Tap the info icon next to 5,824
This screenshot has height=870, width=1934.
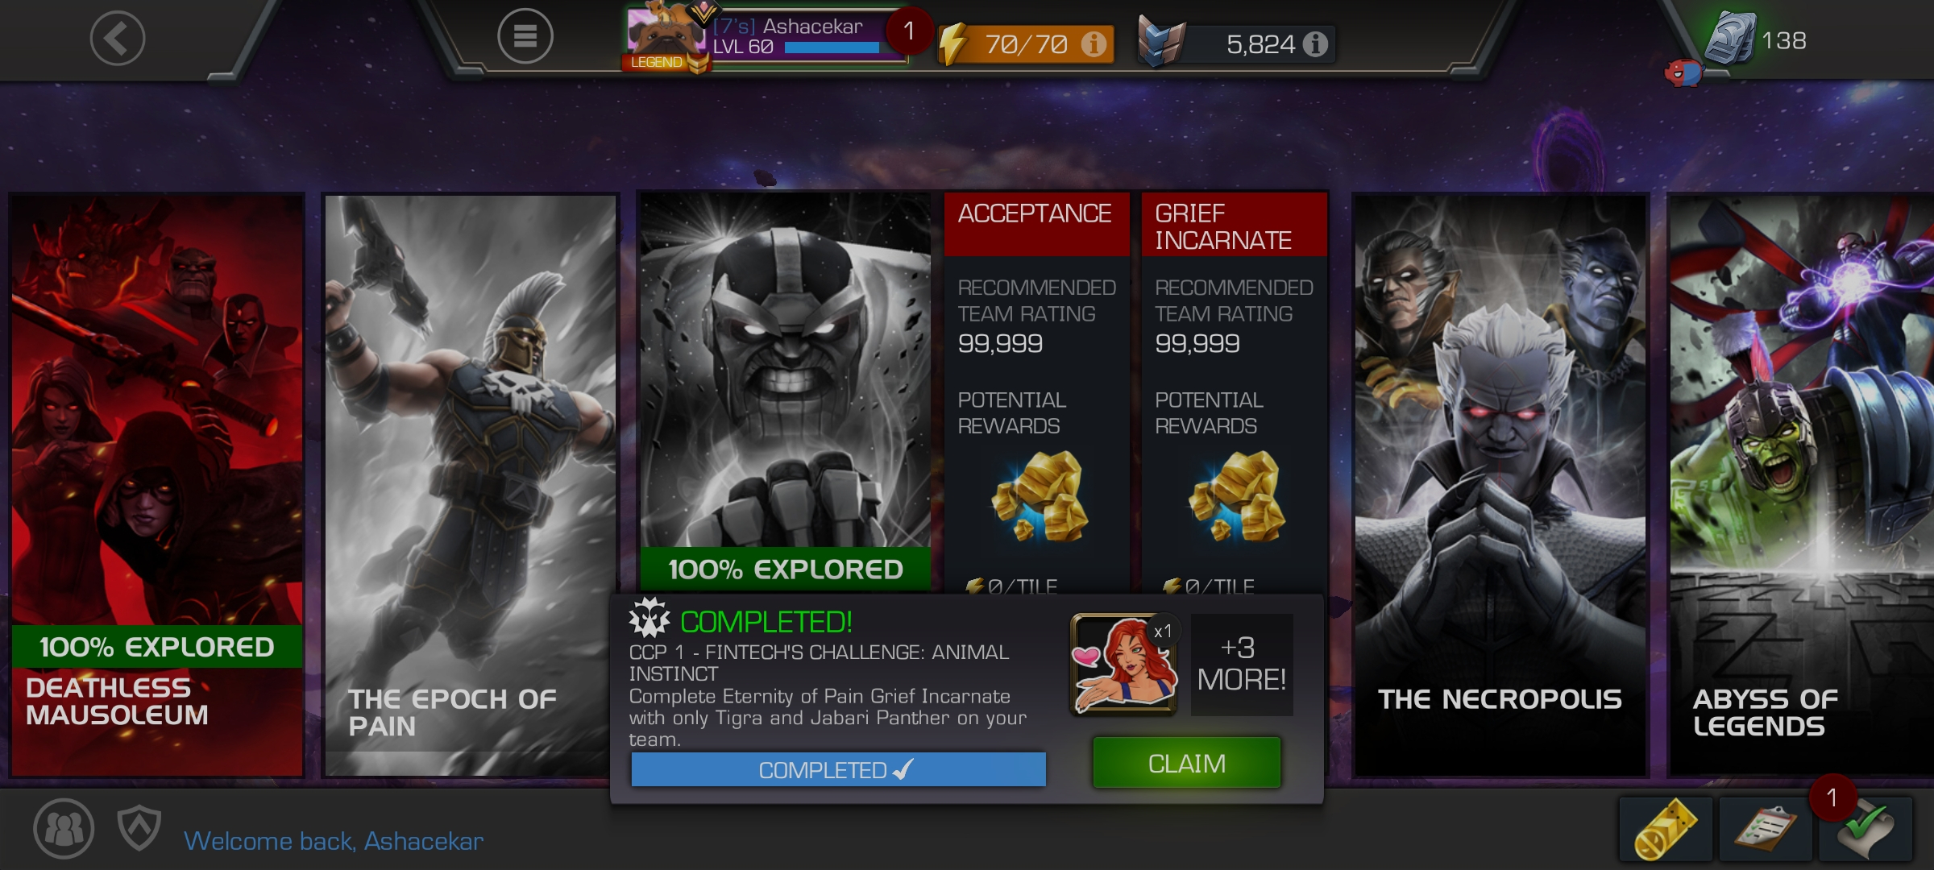coord(1315,43)
